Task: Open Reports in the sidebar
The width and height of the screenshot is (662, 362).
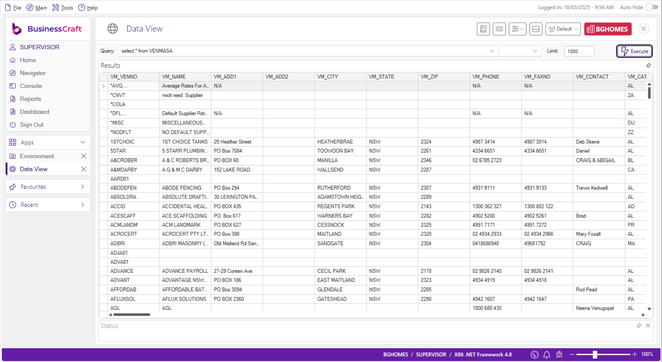Action: [30, 99]
